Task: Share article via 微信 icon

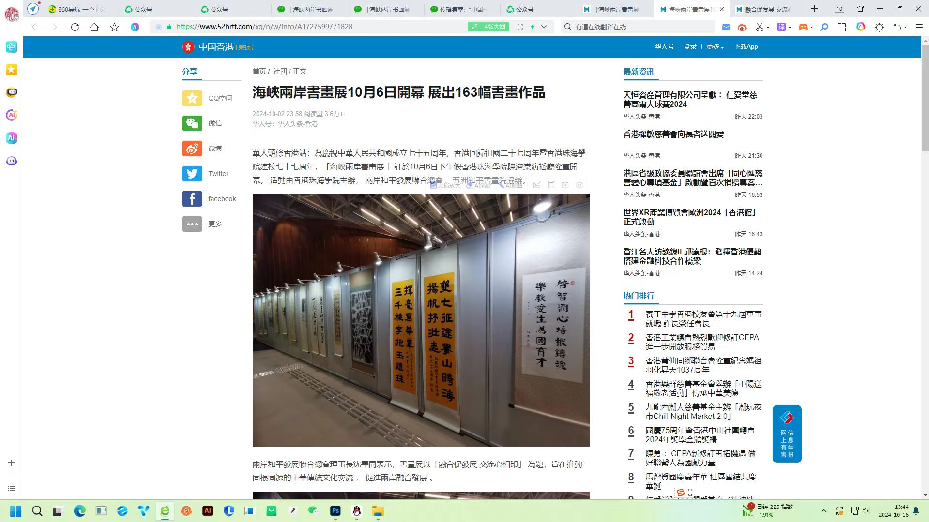Action: tap(192, 123)
